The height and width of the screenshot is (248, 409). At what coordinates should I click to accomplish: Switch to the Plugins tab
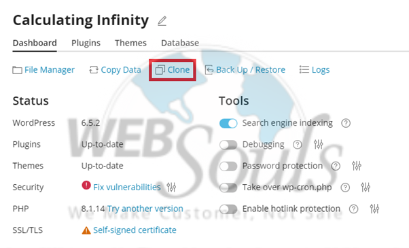click(x=86, y=43)
